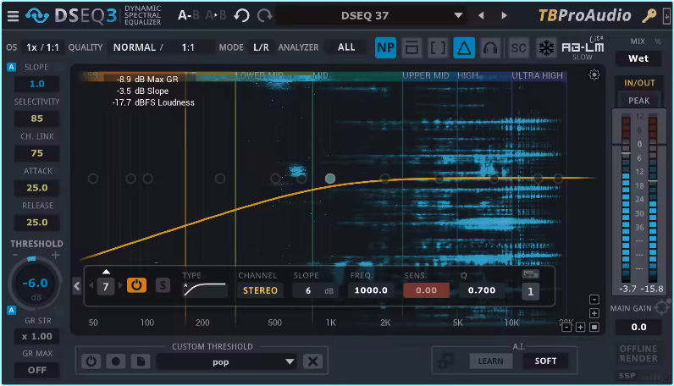Toggle the A button above GR STR

pos(11,310)
